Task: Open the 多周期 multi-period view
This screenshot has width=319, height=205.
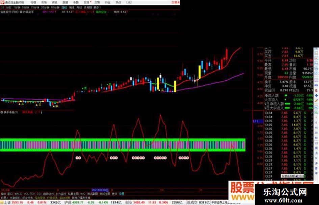Action: click(88, 7)
